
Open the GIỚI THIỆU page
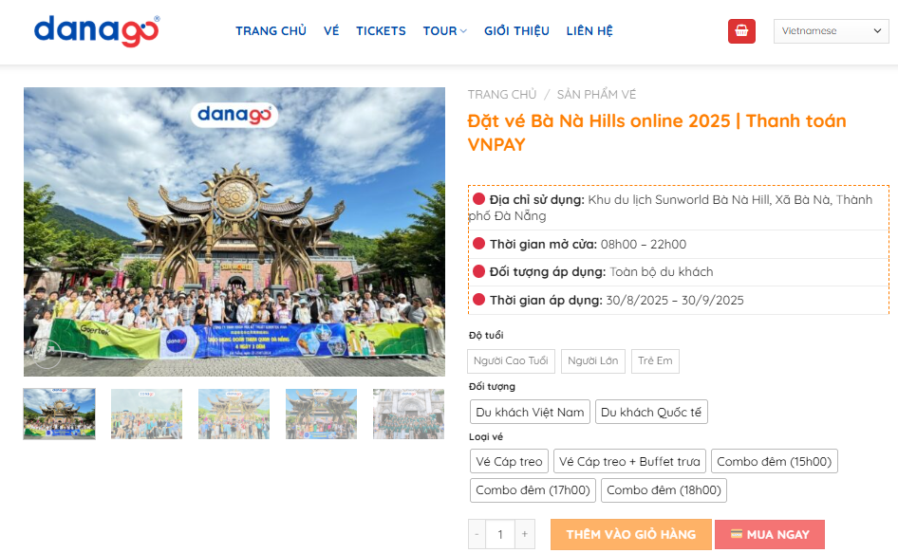(x=516, y=31)
